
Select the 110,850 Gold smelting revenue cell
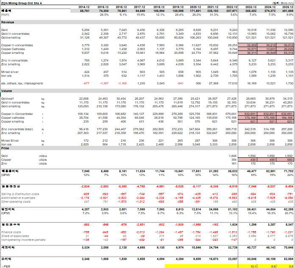[232, 38]
